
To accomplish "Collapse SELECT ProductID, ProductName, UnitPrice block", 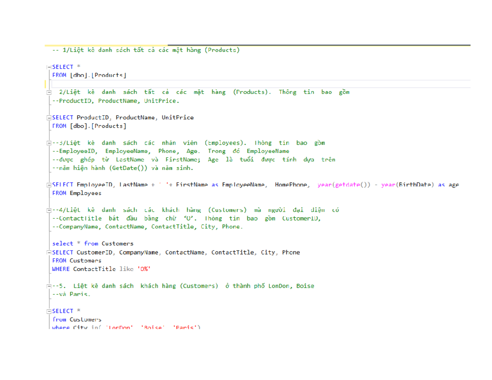I will pyautogui.click(x=49, y=118).
